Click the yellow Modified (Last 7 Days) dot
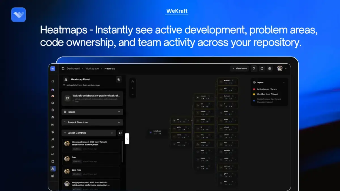The width and height of the screenshot is (340, 191). (254, 94)
